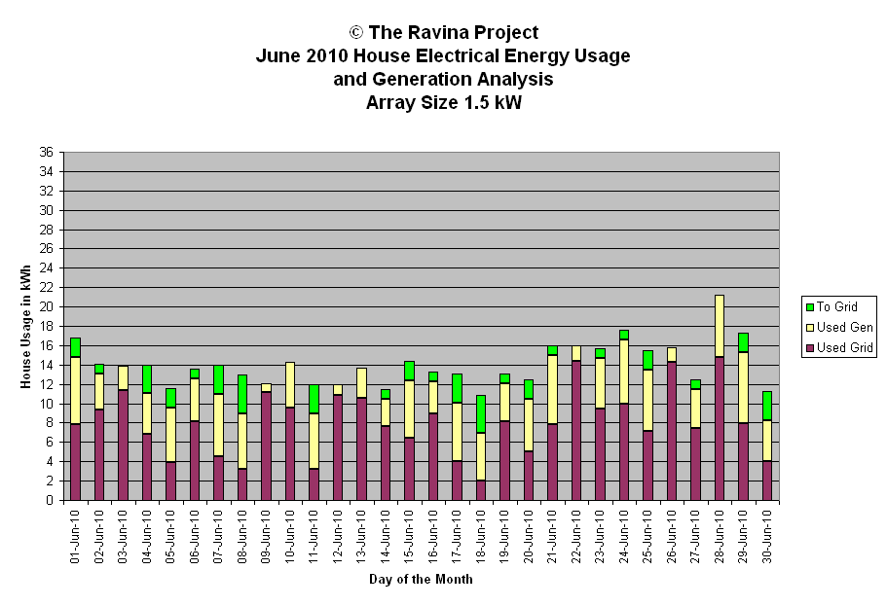Click the 'and Generation Analysis' title line

443,79
